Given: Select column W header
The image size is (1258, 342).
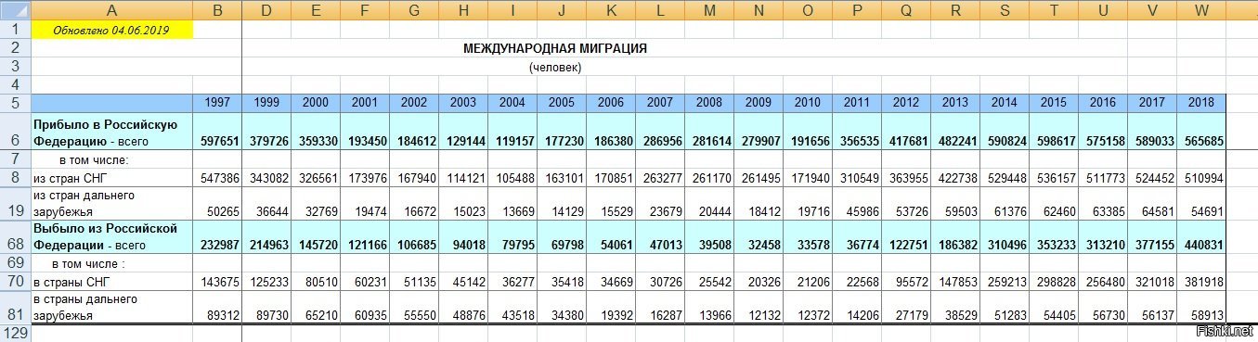Looking at the screenshot, I should click(1201, 9).
